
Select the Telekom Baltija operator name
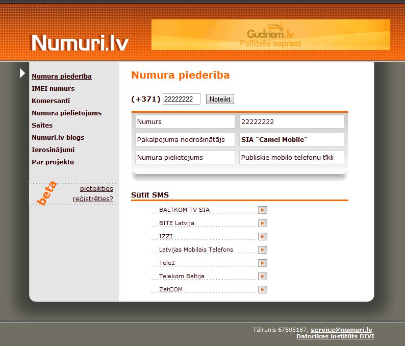tap(182, 276)
